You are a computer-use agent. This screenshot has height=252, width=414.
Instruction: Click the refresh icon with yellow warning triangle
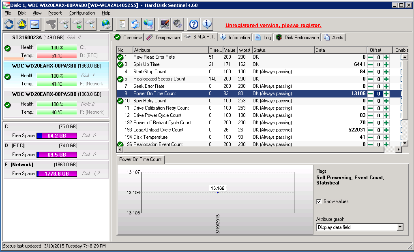click(x=22, y=25)
